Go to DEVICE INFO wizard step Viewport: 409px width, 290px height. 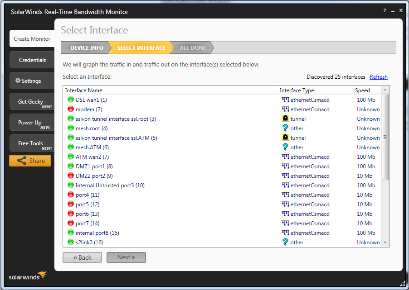pos(87,48)
